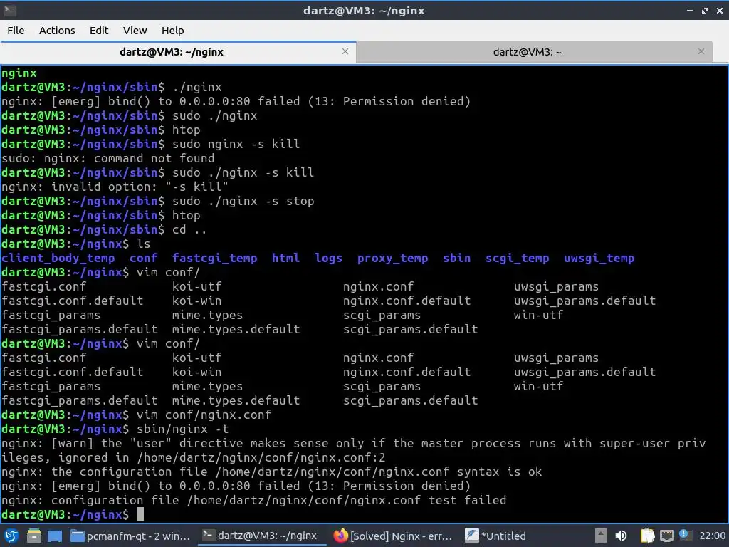Click the 'logs' directory in the ls output
Viewport: 729px width, 547px height.
(328, 258)
